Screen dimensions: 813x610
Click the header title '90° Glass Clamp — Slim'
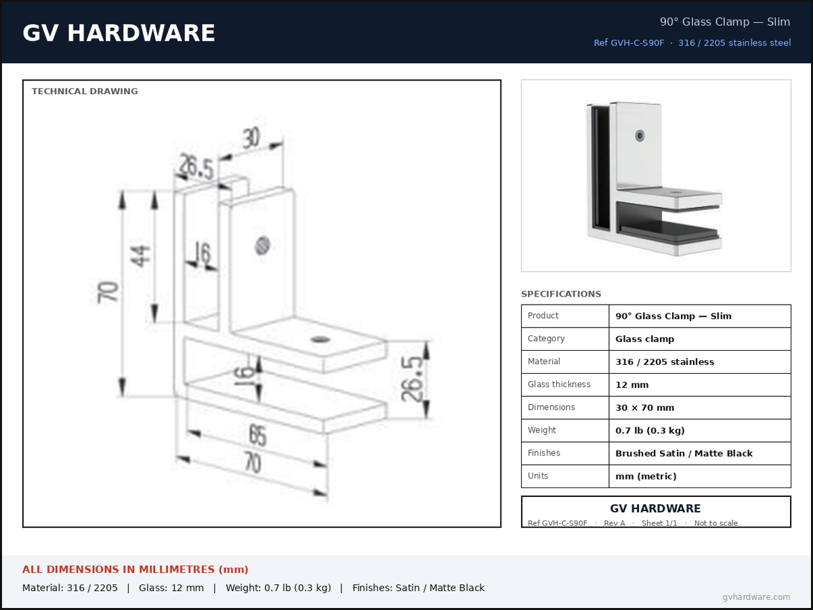pos(725,22)
